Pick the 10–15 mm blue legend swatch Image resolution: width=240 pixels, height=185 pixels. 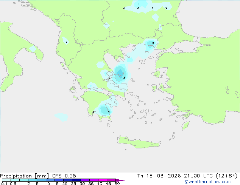(x=50, y=180)
